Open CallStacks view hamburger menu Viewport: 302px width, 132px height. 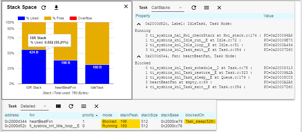[207, 8]
